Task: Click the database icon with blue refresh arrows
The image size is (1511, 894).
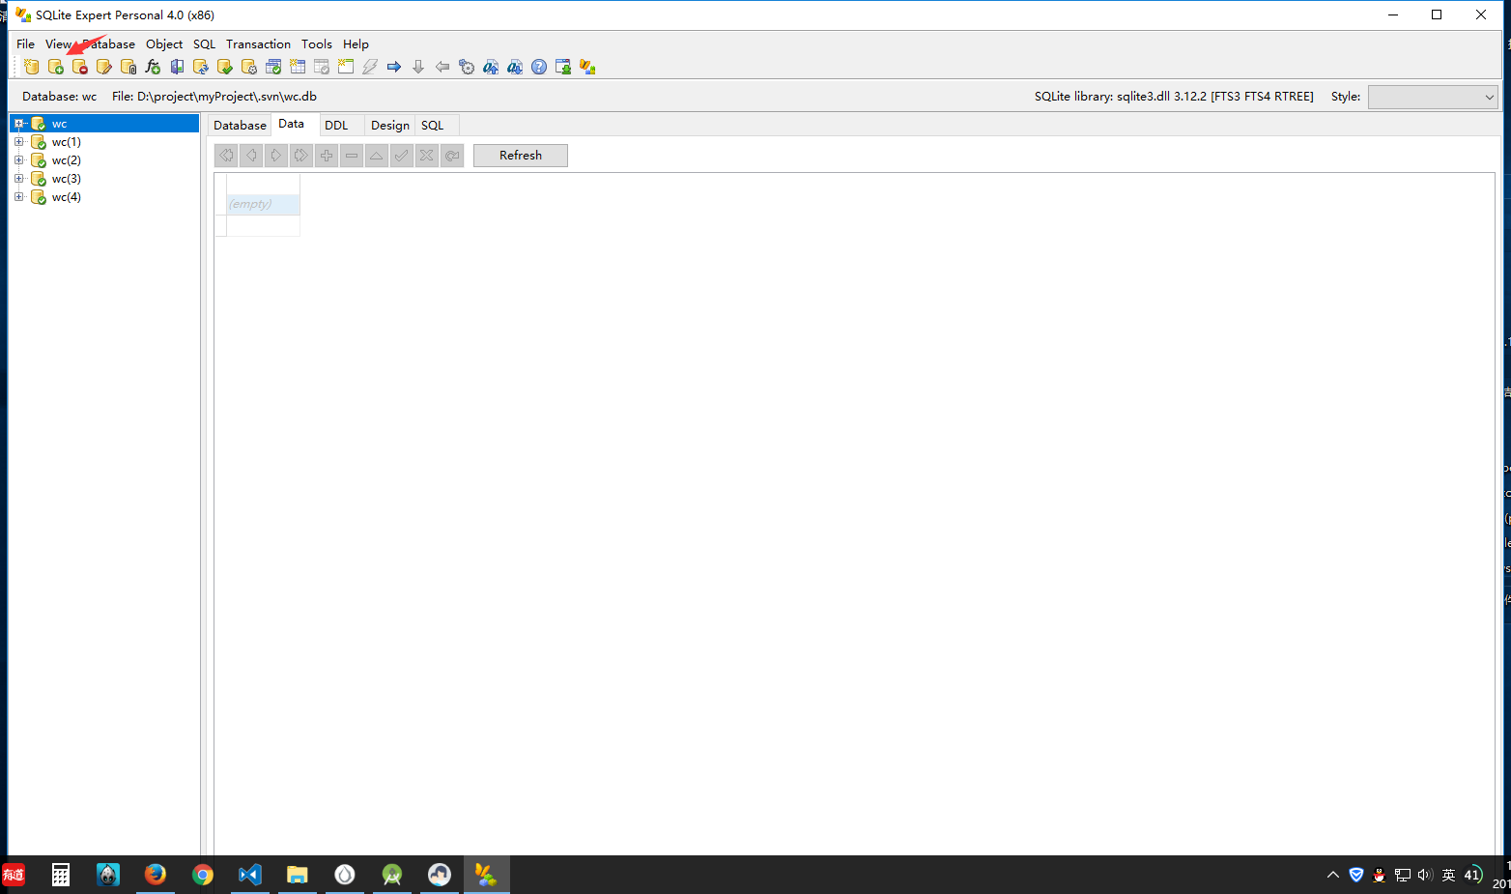Action: click(201, 67)
